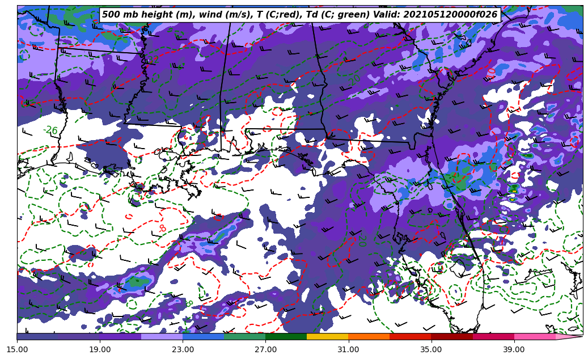Choose the bright blue colorbar segment

click(x=203, y=337)
